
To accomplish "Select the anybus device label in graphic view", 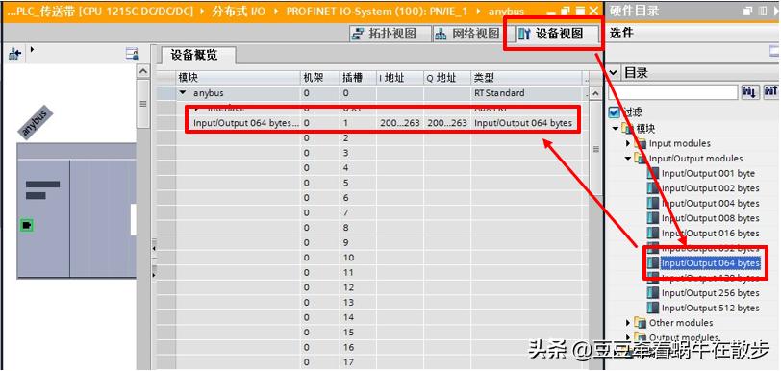I will pos(35,122).
